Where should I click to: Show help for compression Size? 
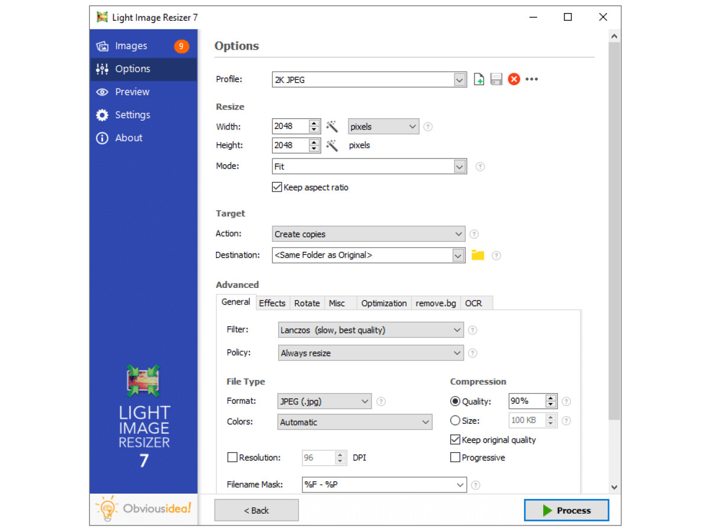point(566,421)
